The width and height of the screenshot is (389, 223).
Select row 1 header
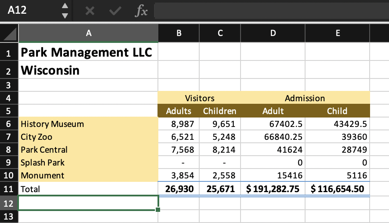pos(9,52)
